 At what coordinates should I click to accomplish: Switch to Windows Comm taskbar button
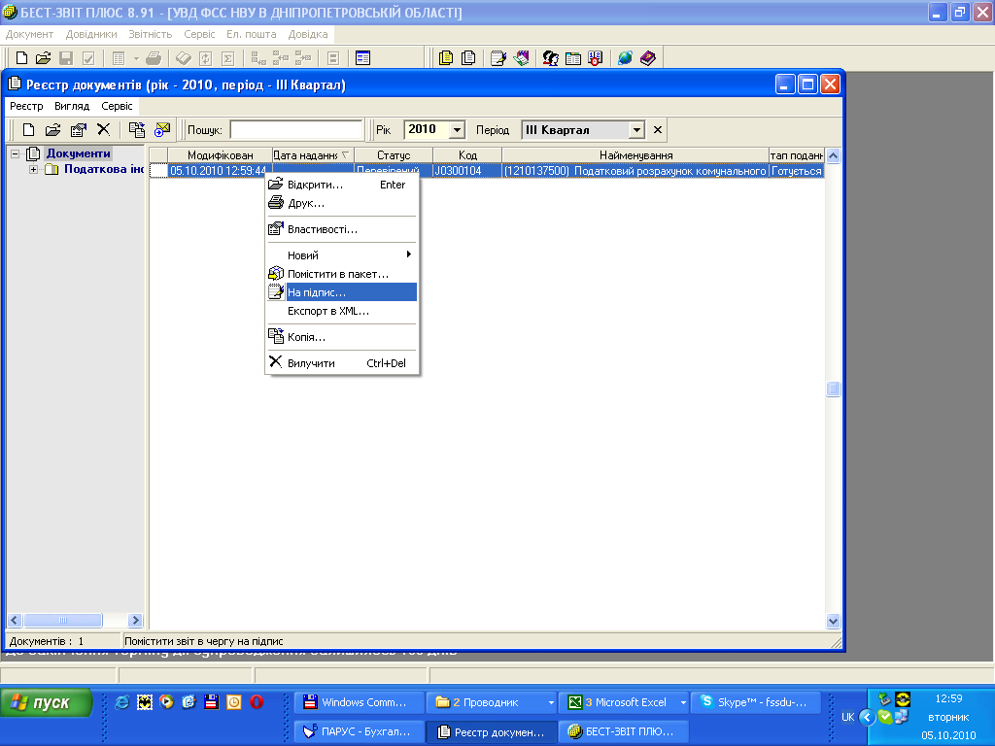coord(360,702)
